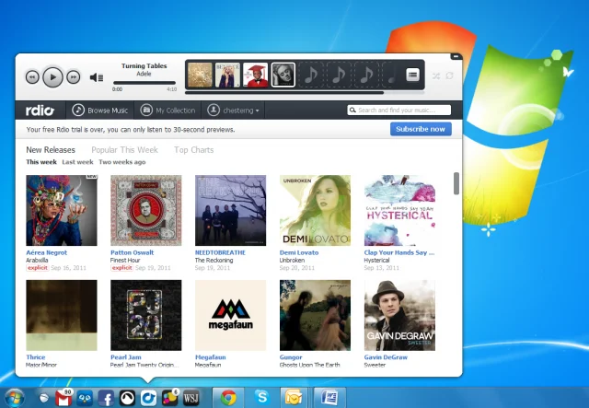Click the Demi Lovato artist link

pyautogui.click(x=299, y=252)
